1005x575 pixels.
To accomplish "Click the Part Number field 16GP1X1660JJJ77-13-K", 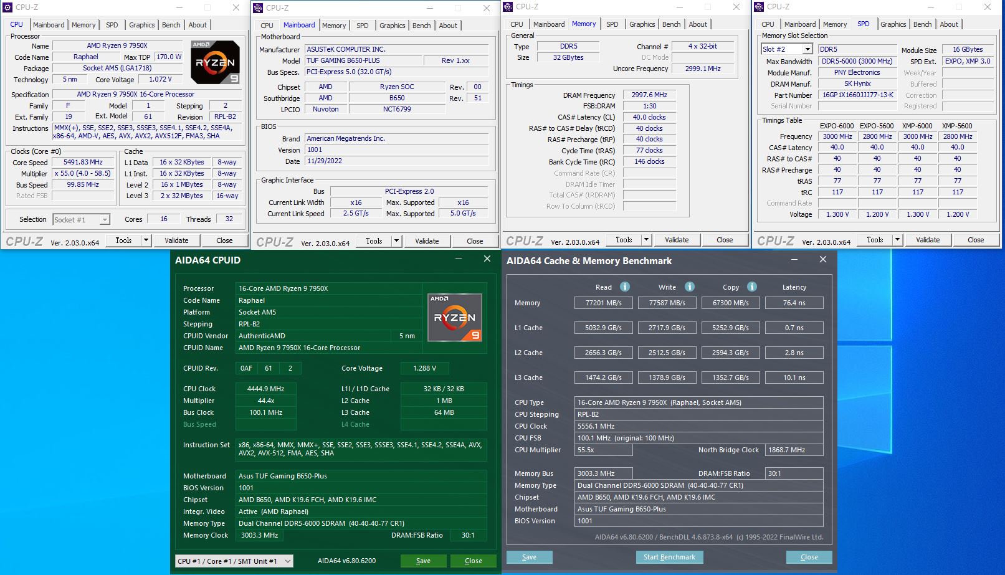I will coord(858,95).
